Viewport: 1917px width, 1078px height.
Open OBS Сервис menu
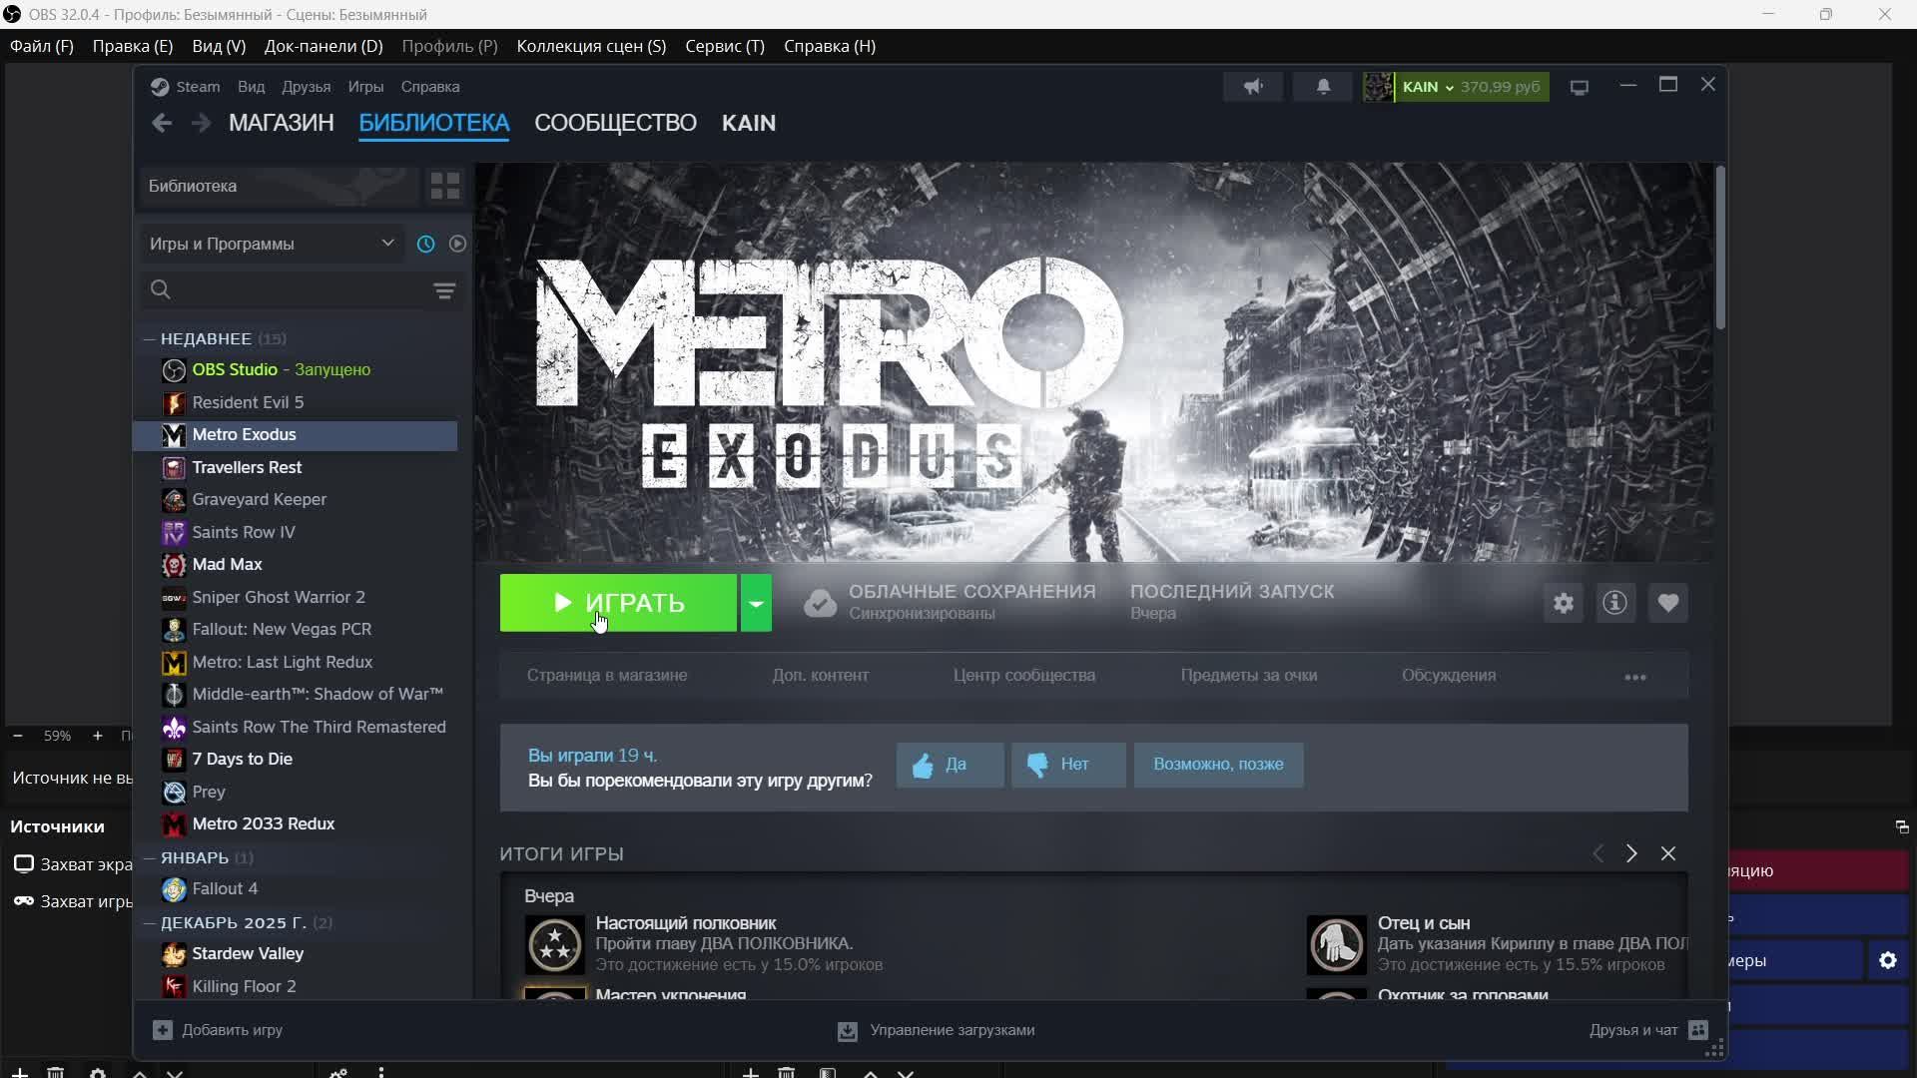(724, 46)
